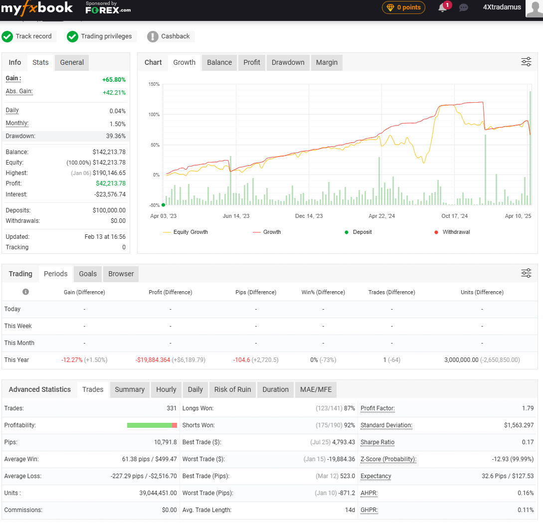The height and width of the screenshot is (525, 543).
Task: Click the Monthly label
Action: coord(17,123)
